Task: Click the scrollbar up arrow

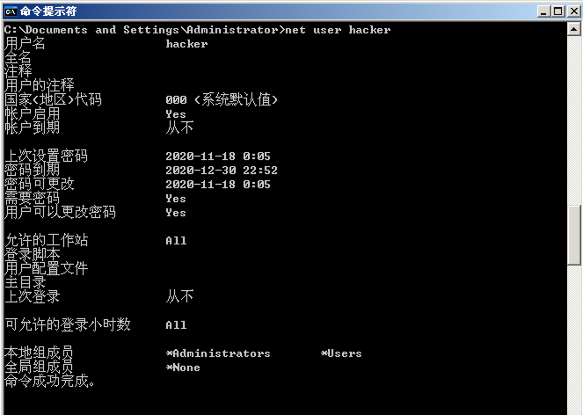Action: 574,29
